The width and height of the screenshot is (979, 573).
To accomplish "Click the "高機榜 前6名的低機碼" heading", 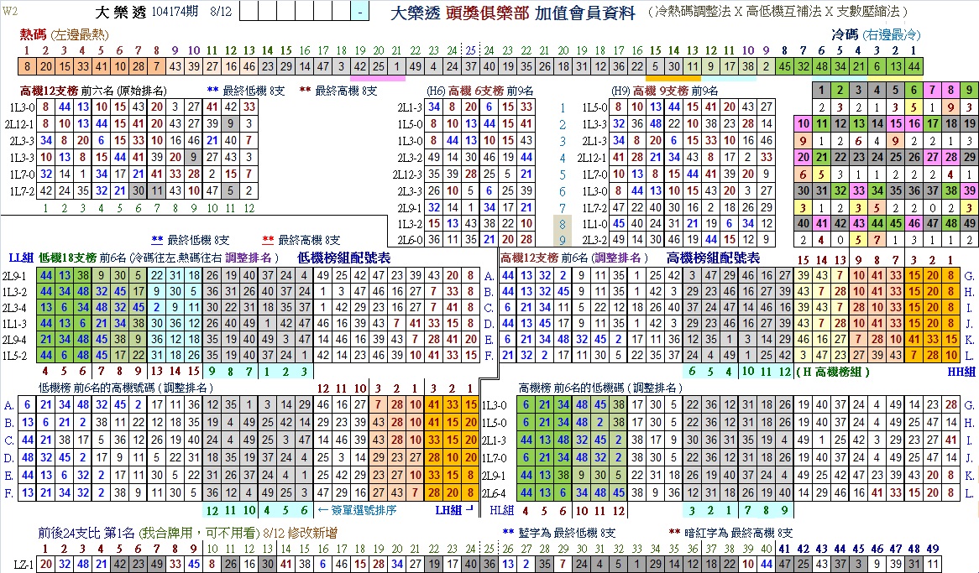I will [x=573, y=388].
